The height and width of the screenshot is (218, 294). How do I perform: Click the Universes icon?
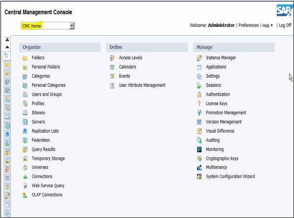[25, 168]
